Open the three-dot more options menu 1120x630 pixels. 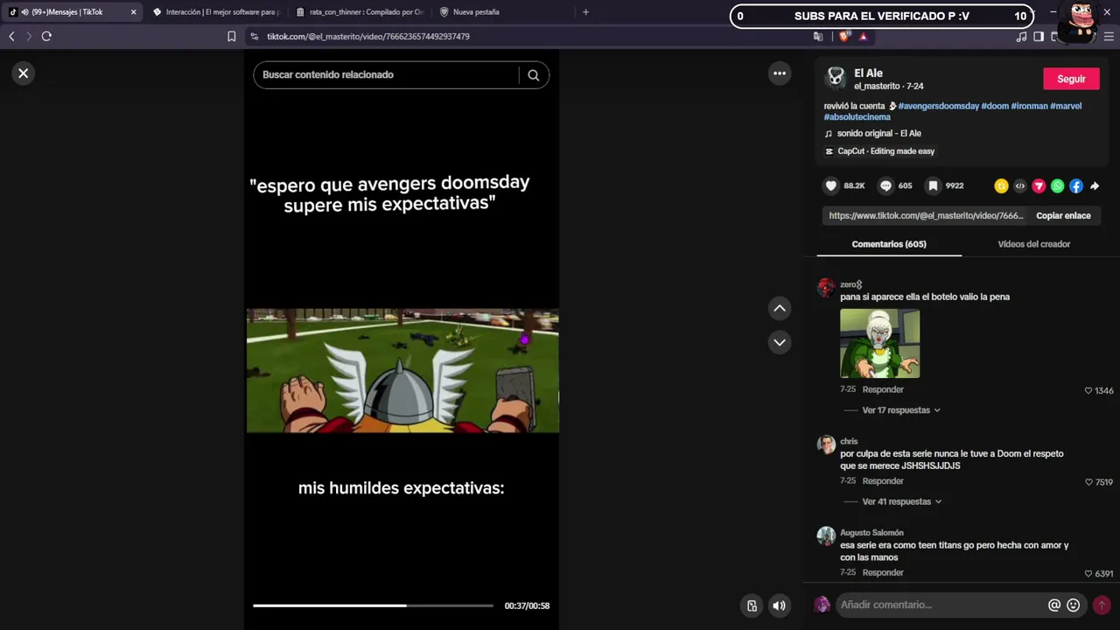tap(780, 73)
